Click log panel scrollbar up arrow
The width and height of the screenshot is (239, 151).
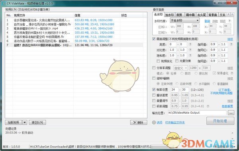232,133
